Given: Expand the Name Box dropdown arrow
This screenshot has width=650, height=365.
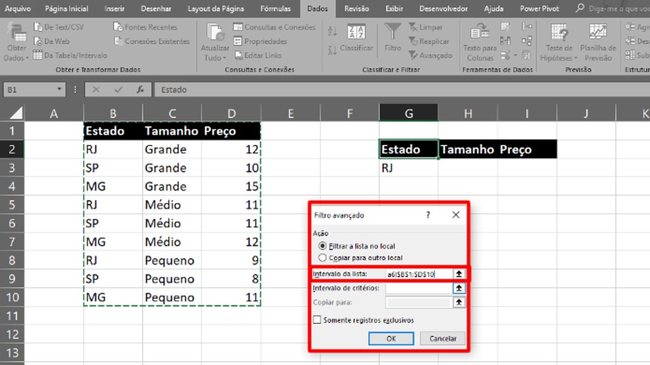Looking at the screenshot, I should [59, 89].
